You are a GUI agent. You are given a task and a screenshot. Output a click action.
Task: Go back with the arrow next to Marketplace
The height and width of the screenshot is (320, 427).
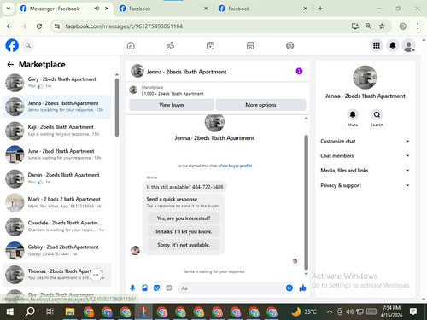coord(10,65)
